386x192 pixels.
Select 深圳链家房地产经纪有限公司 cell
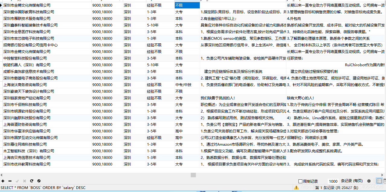pyautogui.click(x=47, y=98)
